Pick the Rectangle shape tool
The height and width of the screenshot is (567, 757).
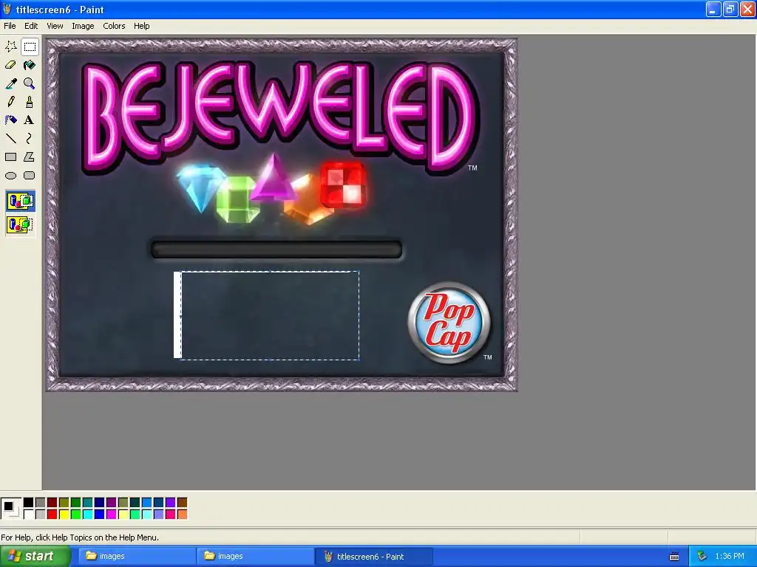[11, 157]
